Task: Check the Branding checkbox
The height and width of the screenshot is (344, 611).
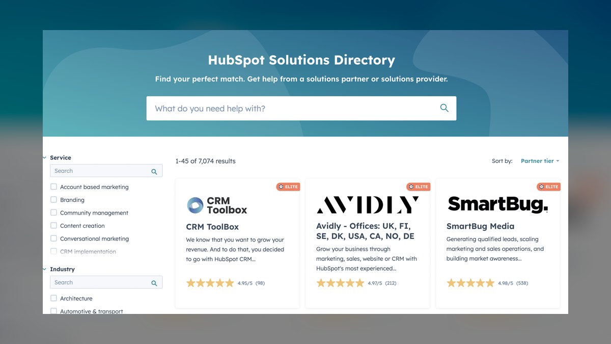Action: (53, 200)
